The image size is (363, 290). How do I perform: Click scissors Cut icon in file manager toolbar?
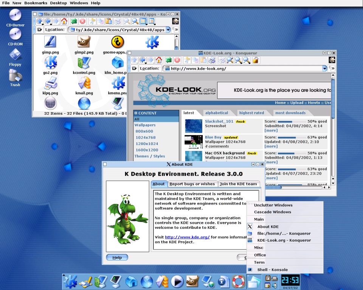point(92,21)
